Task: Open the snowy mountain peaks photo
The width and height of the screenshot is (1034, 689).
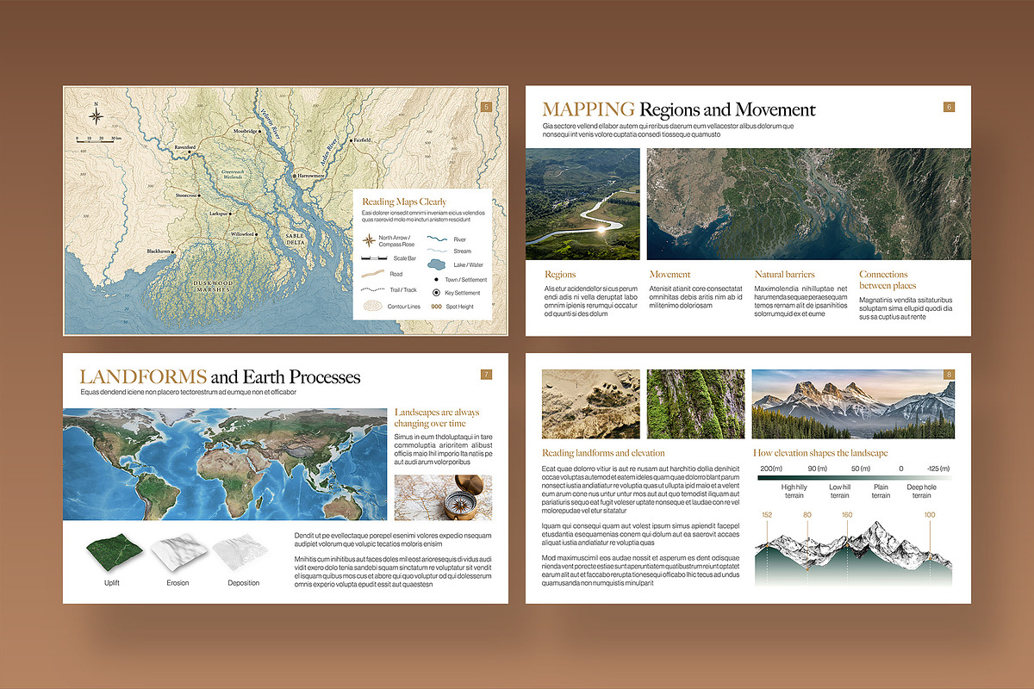Action: click(x=853, y=405)
